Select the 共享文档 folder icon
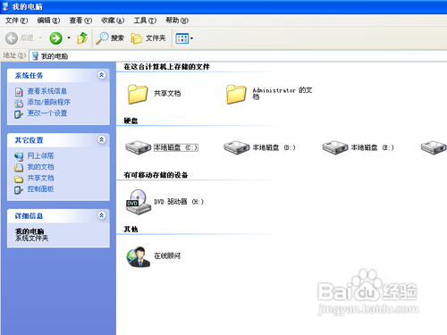This screenshot has height=335, width=447. (138, 94)
